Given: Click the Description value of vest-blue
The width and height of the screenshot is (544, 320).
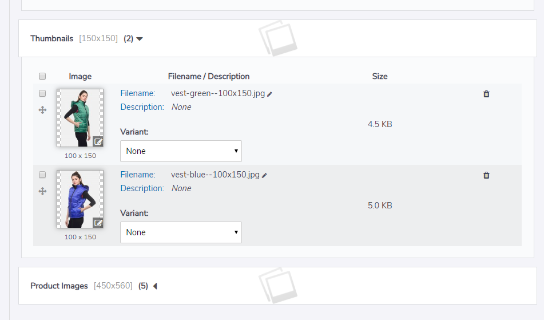Looking at the screenshot, I should pos(181,188).
